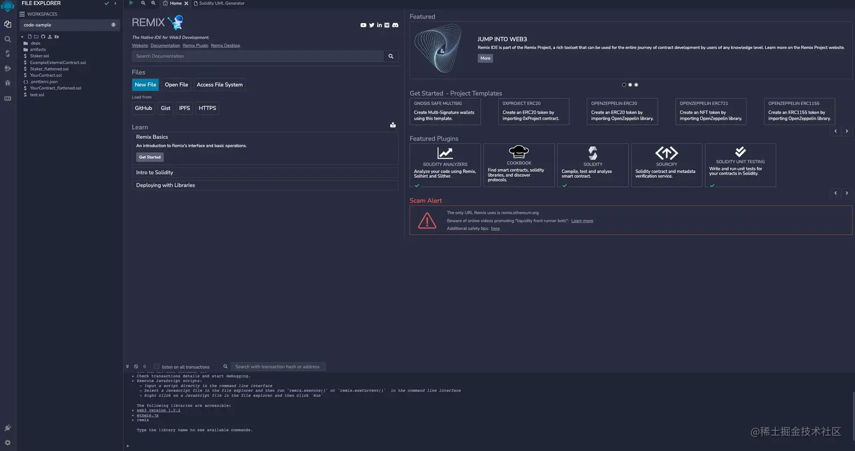The width and height of the screenshot is (855, 451).
Task: Close the Home tab
Action: click(x=186, y=3)
